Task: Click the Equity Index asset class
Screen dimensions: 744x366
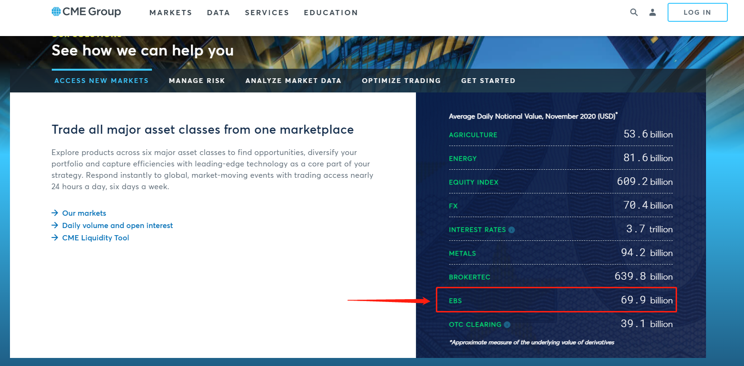Action: 473,183
